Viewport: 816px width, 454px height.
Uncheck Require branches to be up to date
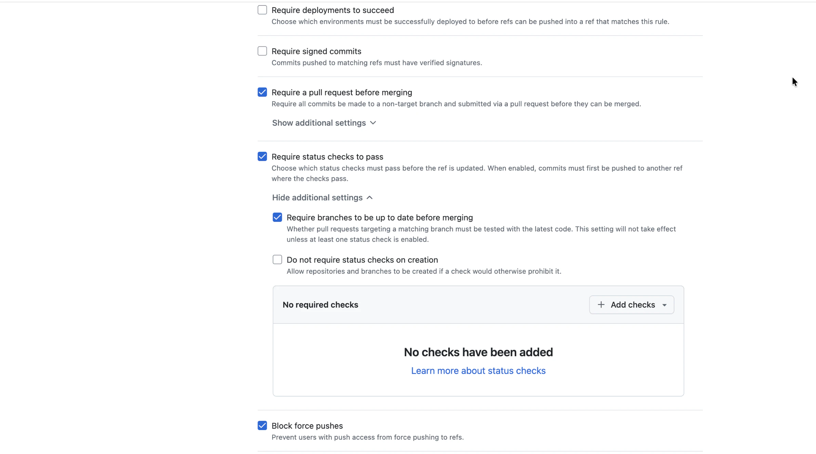point(277,217)
